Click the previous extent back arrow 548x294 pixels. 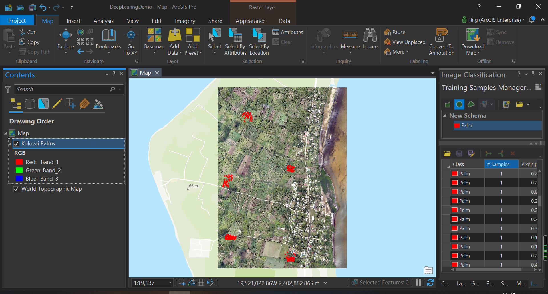(80, 52)
